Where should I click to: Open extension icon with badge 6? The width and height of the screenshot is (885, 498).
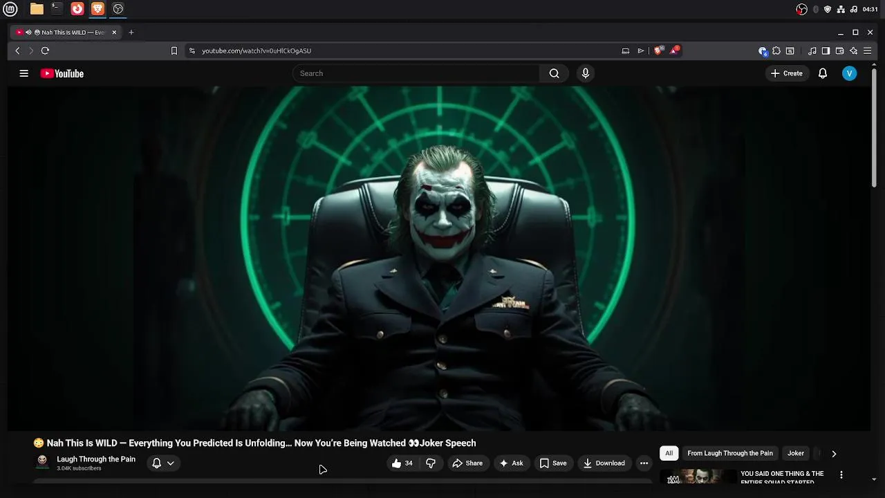click(x=763, y=50)
